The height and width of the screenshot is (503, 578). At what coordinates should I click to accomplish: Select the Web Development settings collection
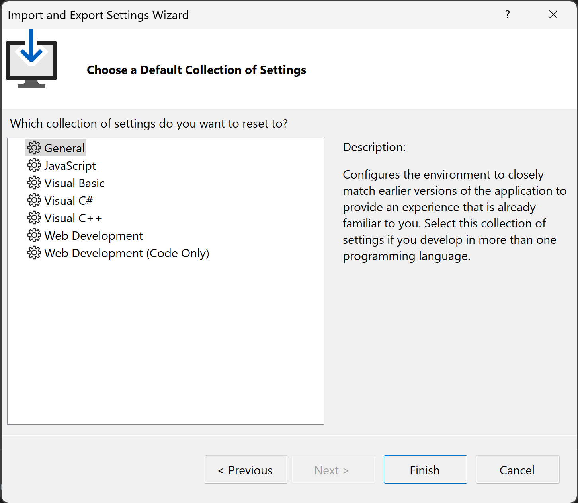[94, 235]
